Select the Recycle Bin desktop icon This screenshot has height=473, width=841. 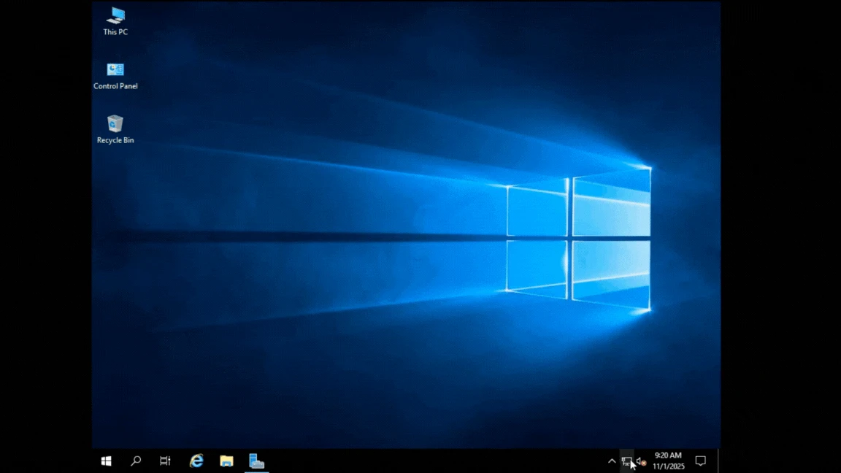[115, 123]
